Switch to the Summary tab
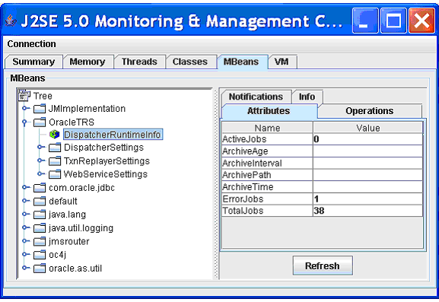 point(33,62)
